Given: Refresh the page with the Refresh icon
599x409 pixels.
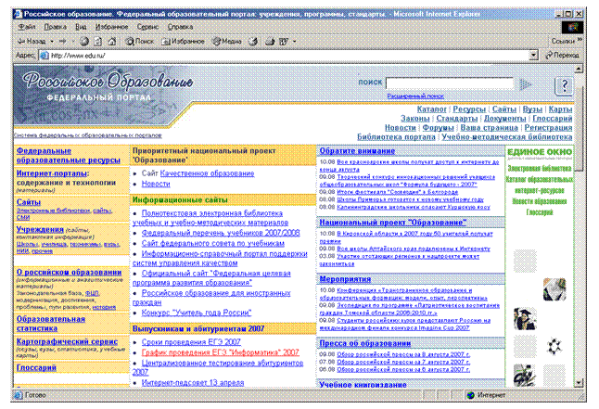Looking at the screenshot, I should coord(98,42).
